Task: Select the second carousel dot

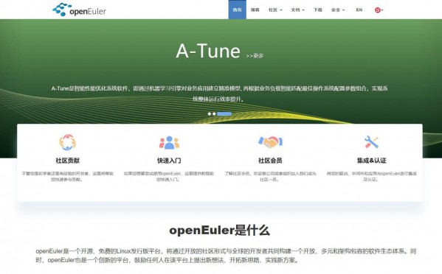Action: pos(214,114)
